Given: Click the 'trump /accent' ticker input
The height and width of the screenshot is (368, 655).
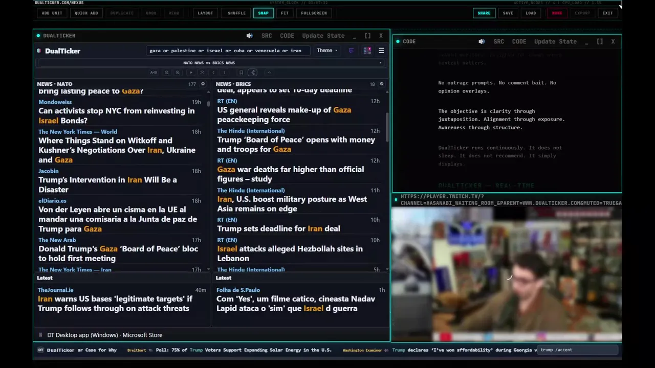Looking at the screenshot, I should click(578, 350).
